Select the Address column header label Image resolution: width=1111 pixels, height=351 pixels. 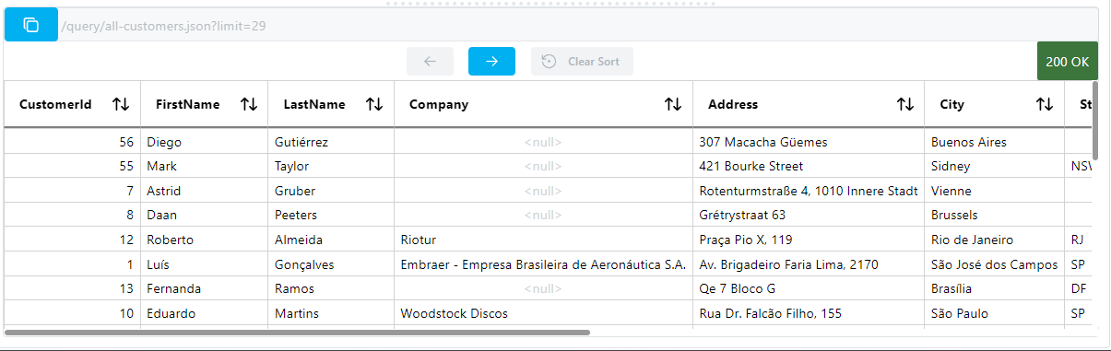click(x=733, y=104)
